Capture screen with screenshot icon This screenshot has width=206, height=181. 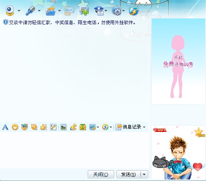click(x=92, y=127)
